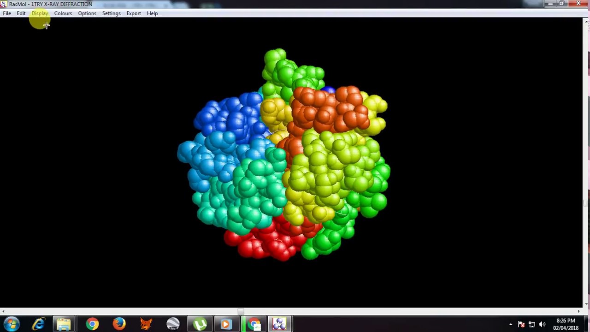
Task: Click the Windows Start button
Action: coord(11,324)
